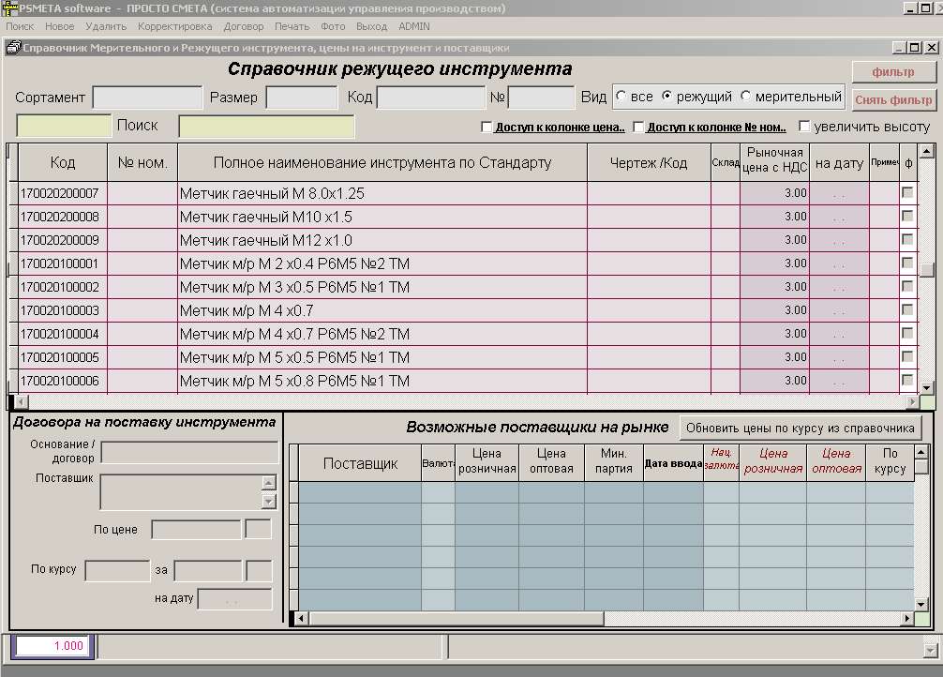Viewport: 943px width, 677px height.
Task: Click the "Снять фильтр" button
Action: coord(893,100)
